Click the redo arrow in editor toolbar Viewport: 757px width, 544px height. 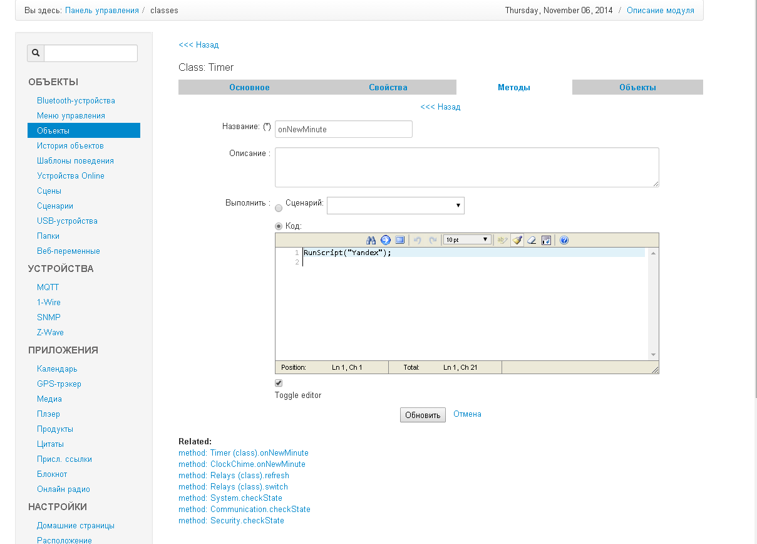432,240
